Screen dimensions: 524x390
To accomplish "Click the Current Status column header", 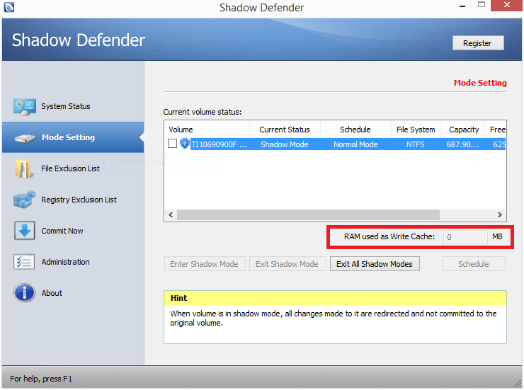I will (x=285, y=130).
